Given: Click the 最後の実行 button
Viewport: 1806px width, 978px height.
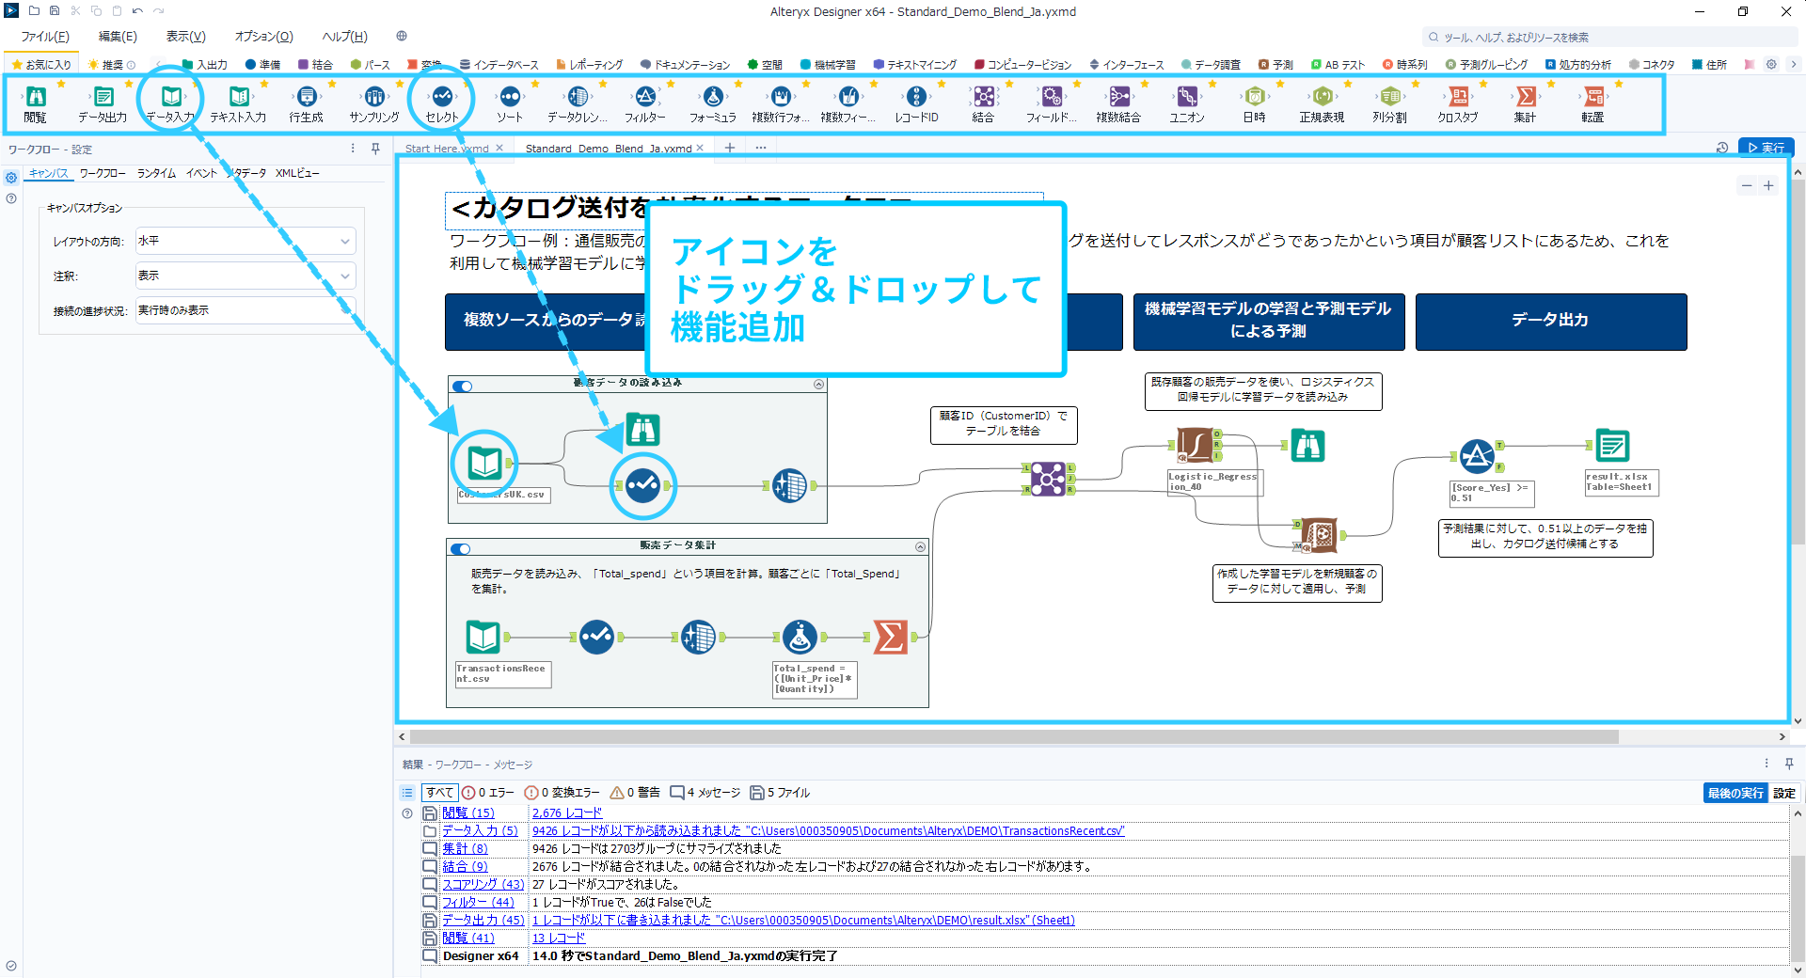Looking at the screenshot, I should click(x=1735, y=793).
